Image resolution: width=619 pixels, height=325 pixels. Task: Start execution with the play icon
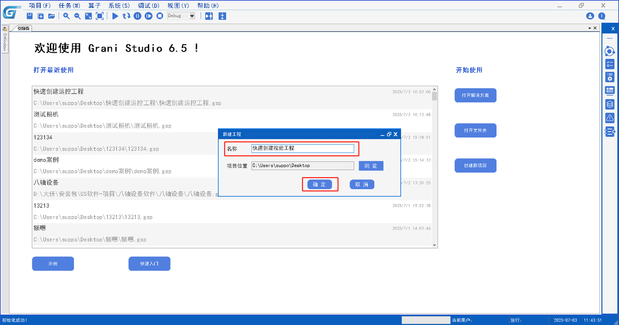click(115, 16)
